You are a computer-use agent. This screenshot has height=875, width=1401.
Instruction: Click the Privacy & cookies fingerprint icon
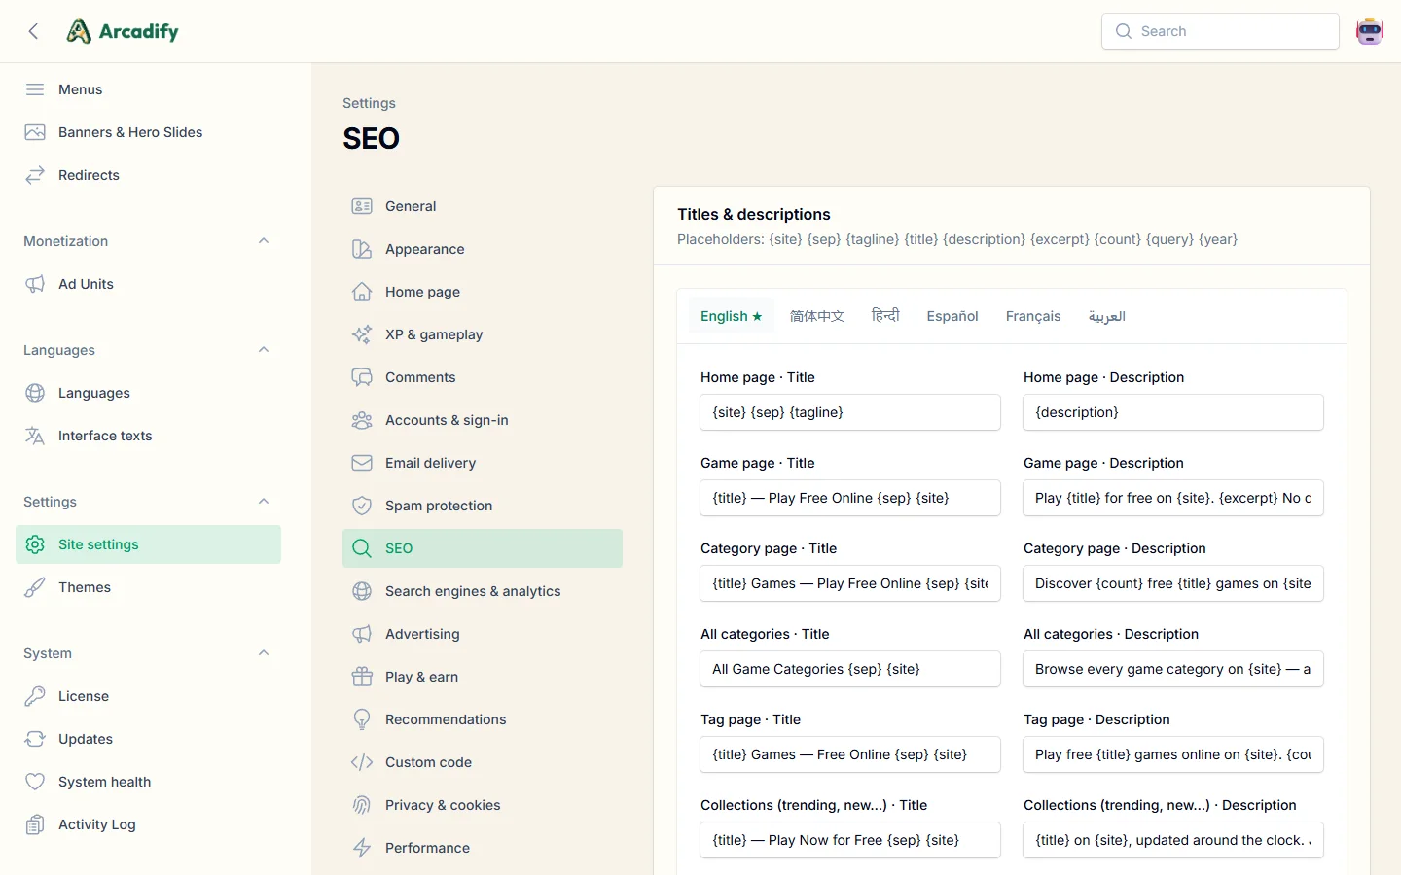tap(362, 805)
